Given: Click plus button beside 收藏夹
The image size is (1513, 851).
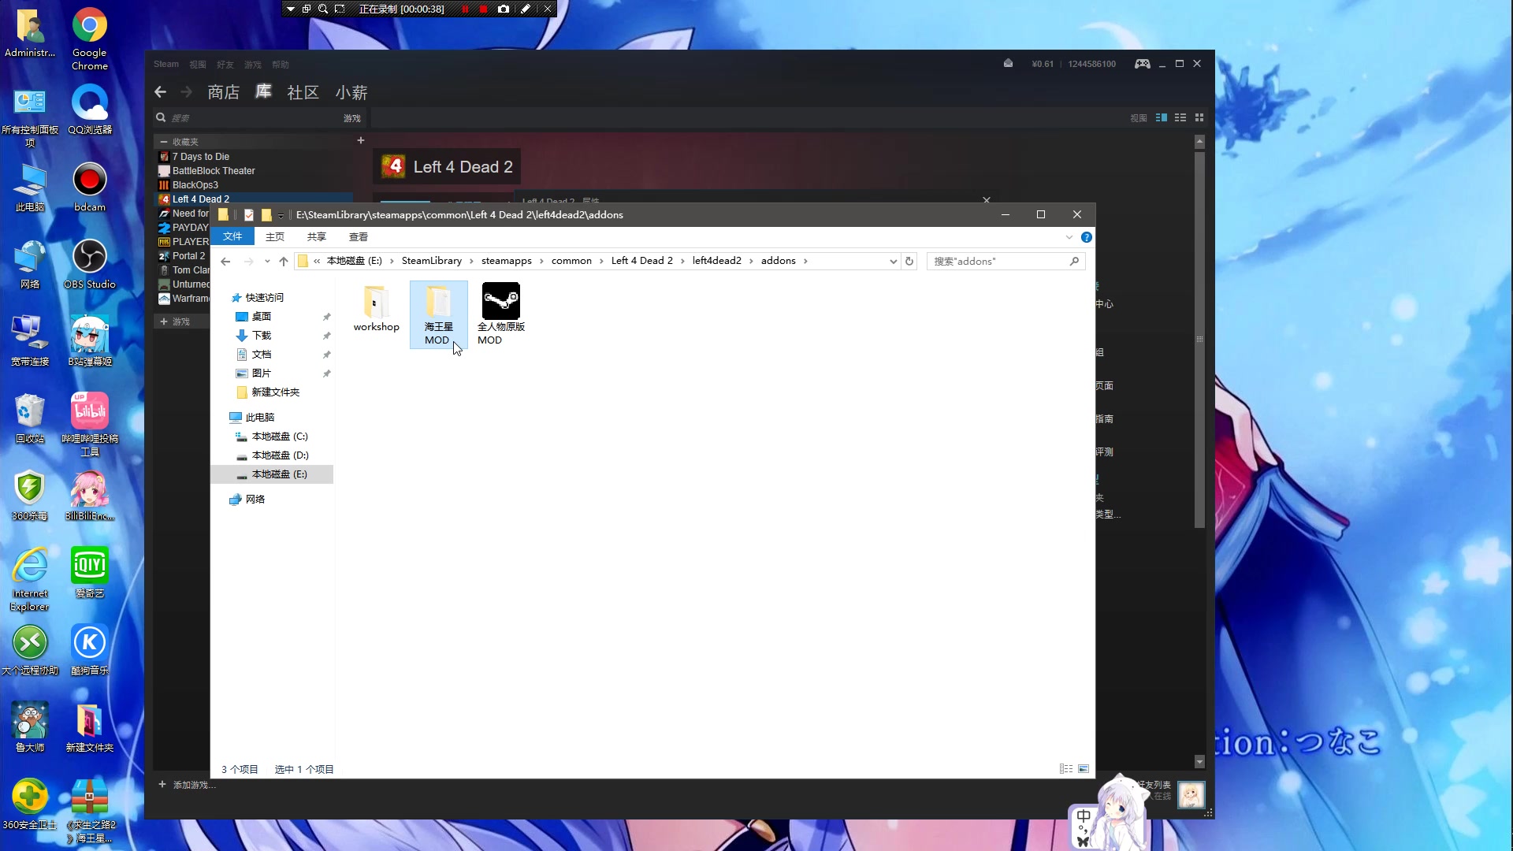Looking at the screenshot, I should point(361,140).
